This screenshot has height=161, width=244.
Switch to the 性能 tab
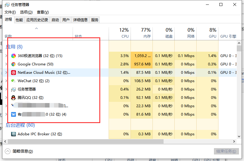(19, 20)
